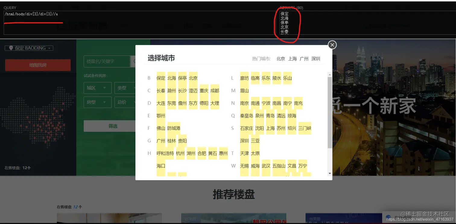The image size is (456, 224).
Task: Select 杭州 in the H city section
Action: coord(180,153)
